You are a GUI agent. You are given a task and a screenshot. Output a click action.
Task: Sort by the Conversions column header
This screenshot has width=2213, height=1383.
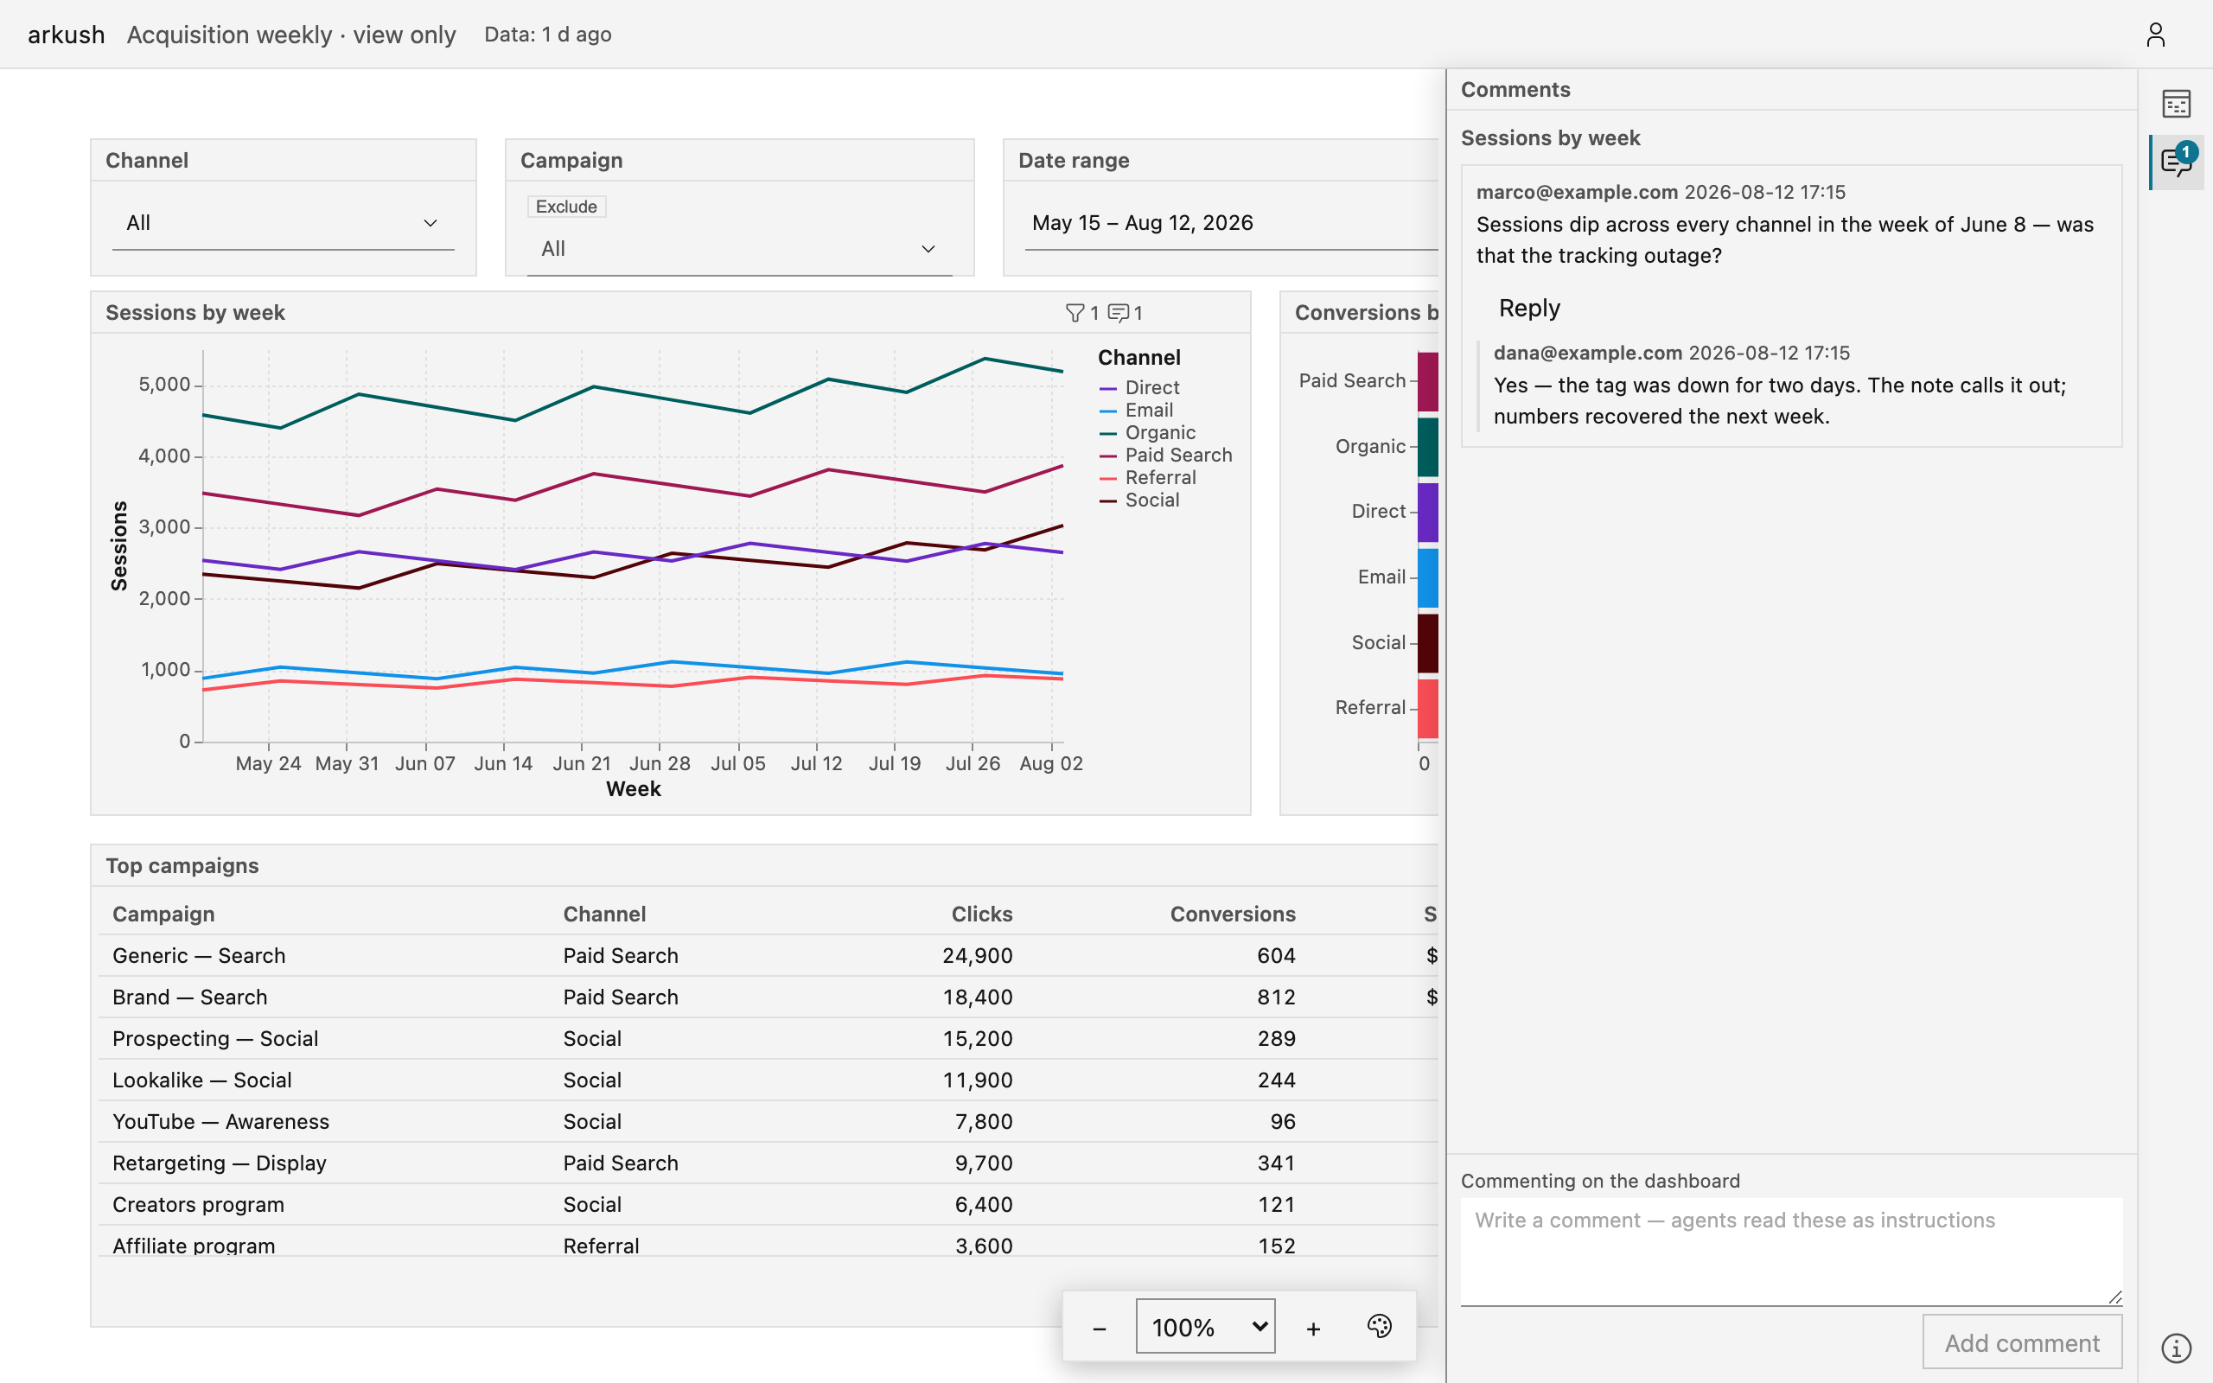[1233, 914]
